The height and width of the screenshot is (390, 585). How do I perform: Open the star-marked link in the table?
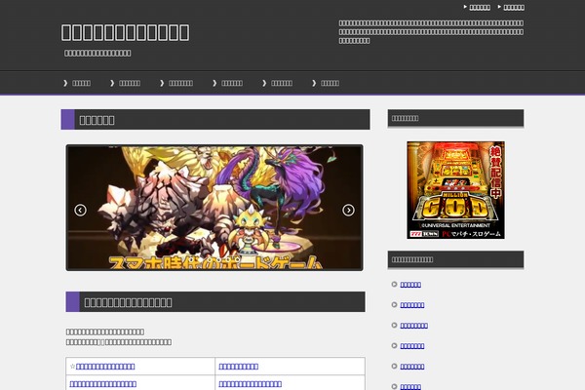click(x=105, y=367)
